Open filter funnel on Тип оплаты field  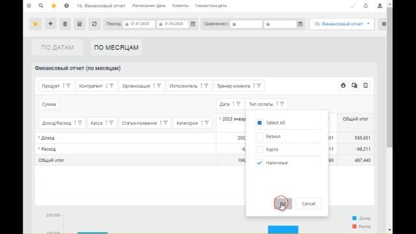[282, 104]
